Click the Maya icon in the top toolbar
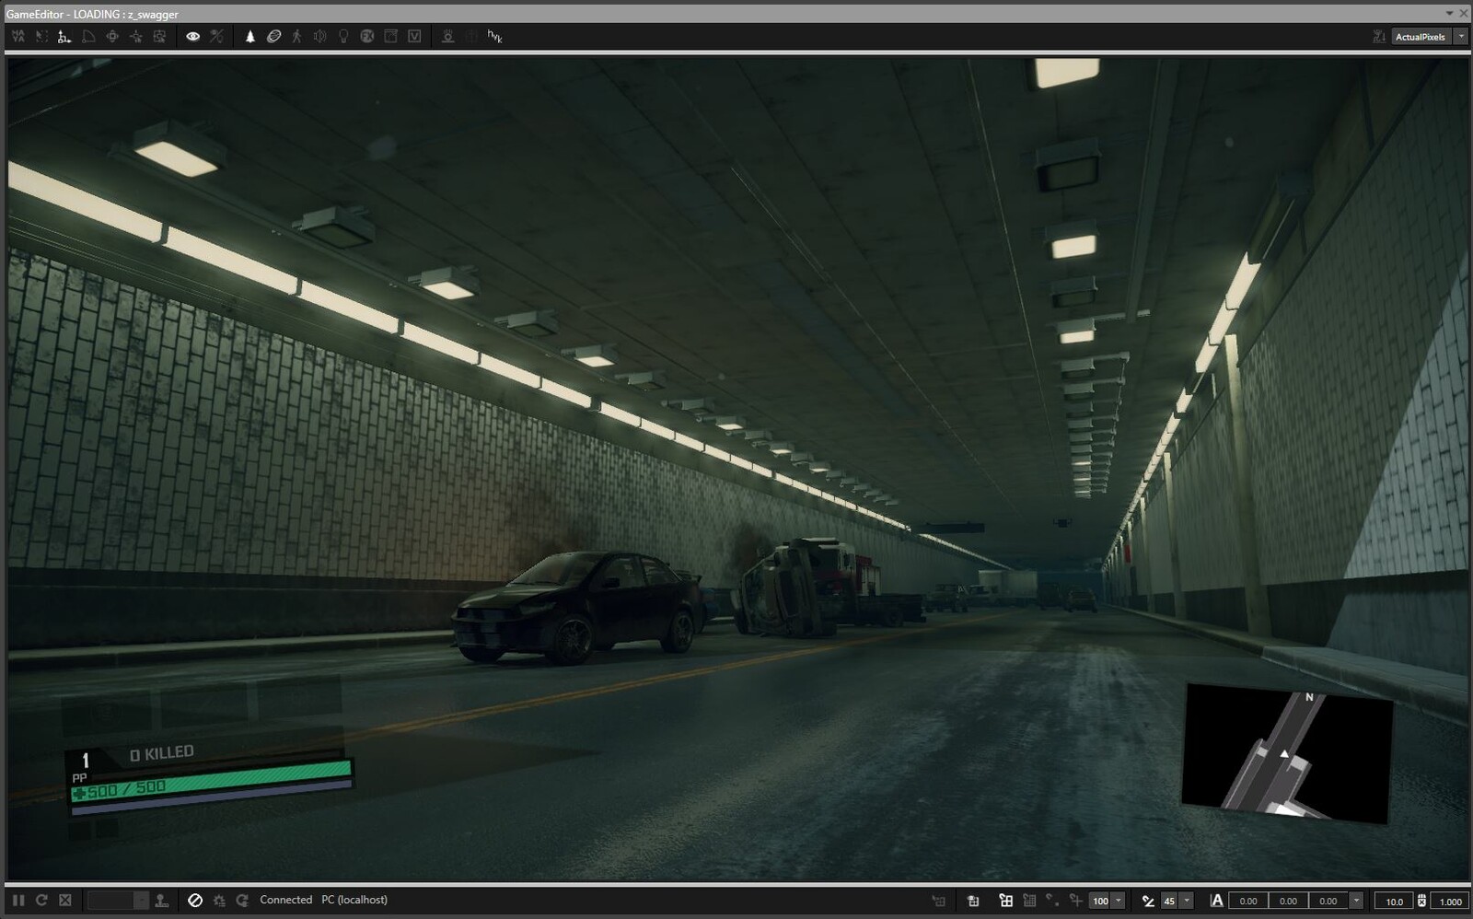 [18, 37]
